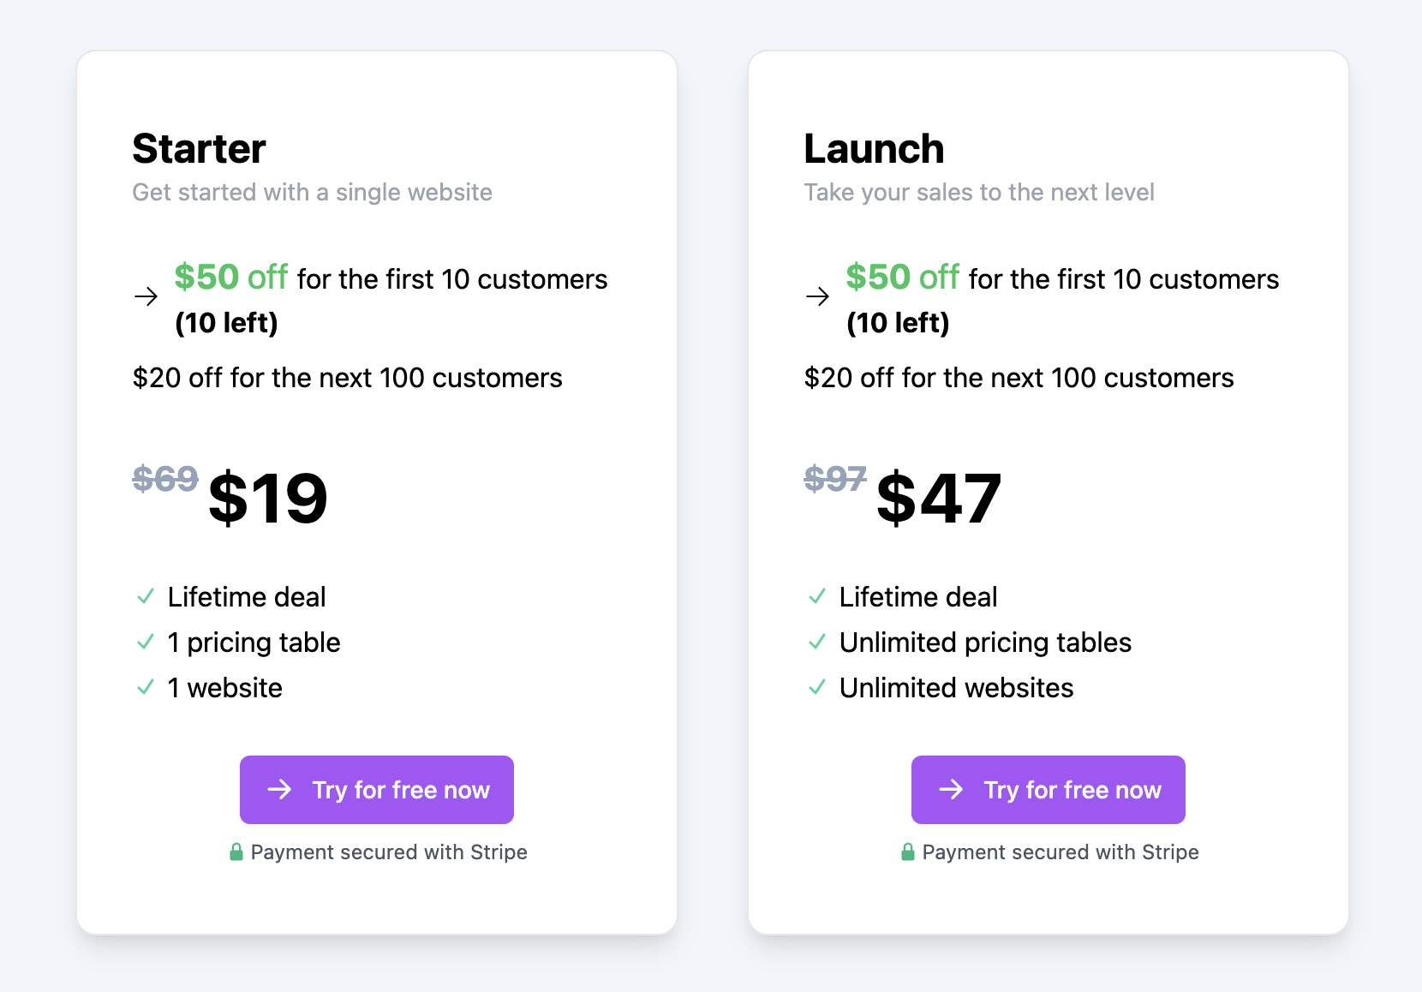Click checkmark next to Unlimited websites
Screen dimensions: 1422x992
[x=817, y=687]
